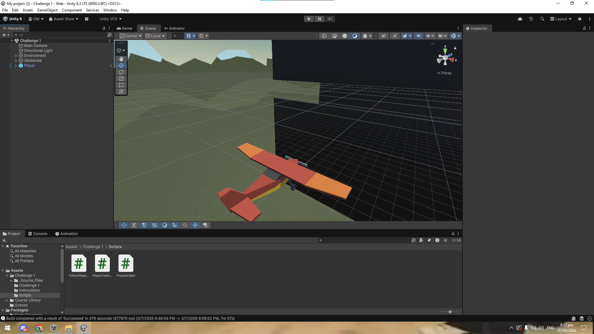Viewport: 594px width, 334px height.
Task: Click the Scripts breadcrumb in Project path
Action: coord(115,247)
